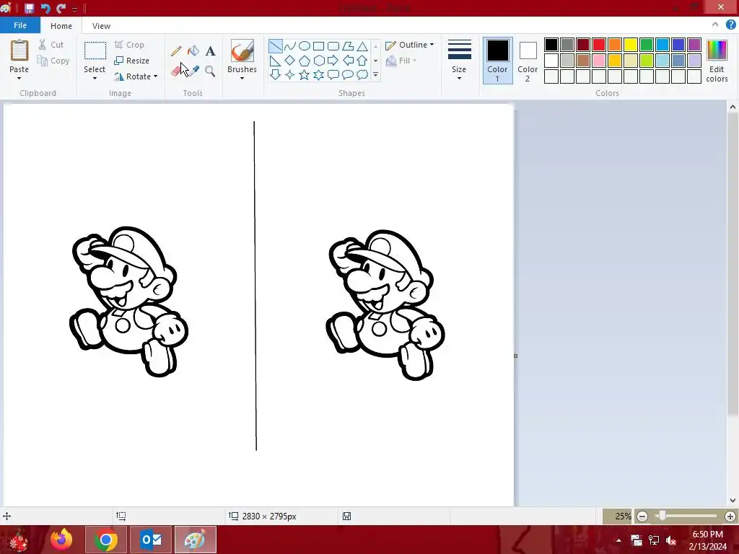This screenshot has width=739, height=554.
Task: Click the zoom in plus button
Action: coord(730,516)
